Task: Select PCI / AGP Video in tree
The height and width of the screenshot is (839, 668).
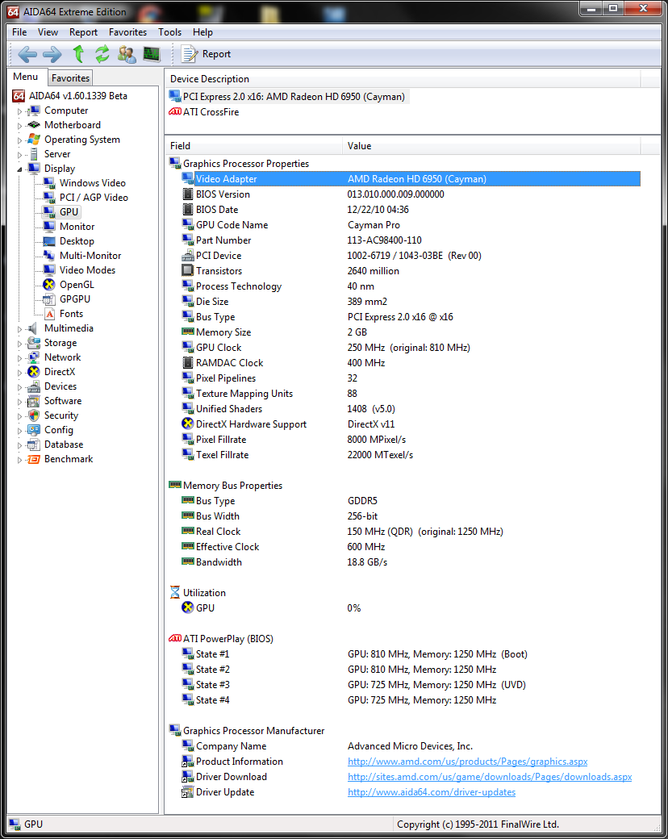Action: click(94, 198)
